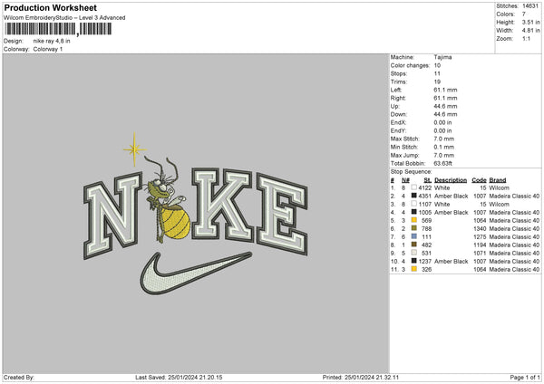The width and height of the screenshot is (544, 384).
Task: Click the Left label in machine info
Action: 396,90
